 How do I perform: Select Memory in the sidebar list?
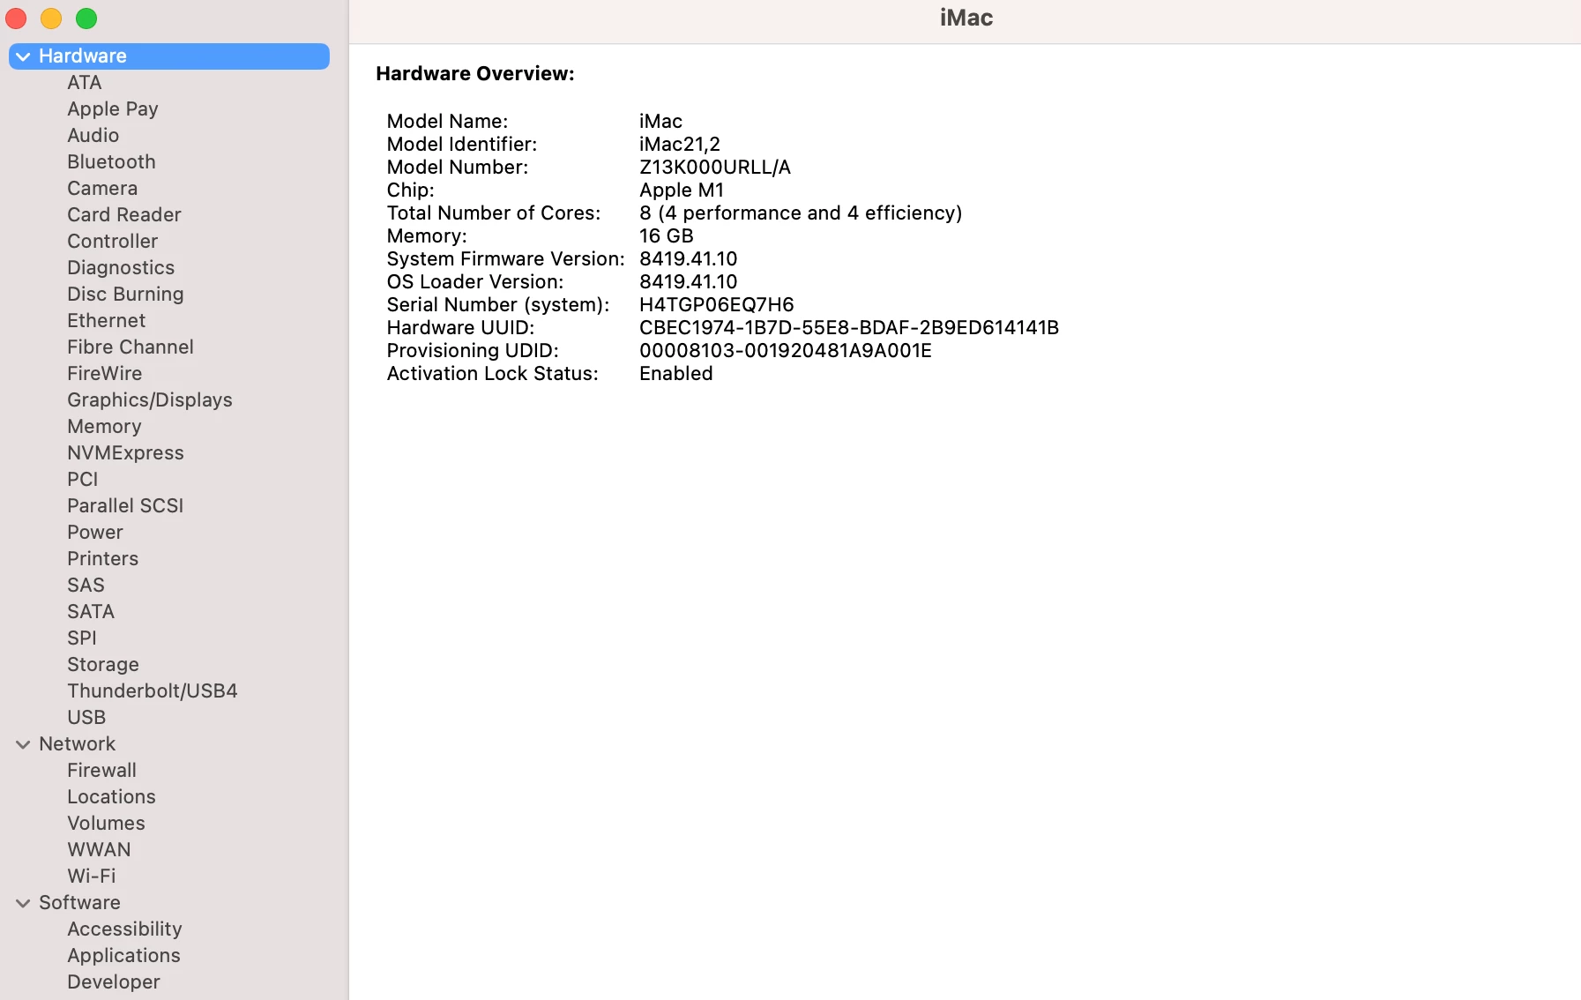104,427
